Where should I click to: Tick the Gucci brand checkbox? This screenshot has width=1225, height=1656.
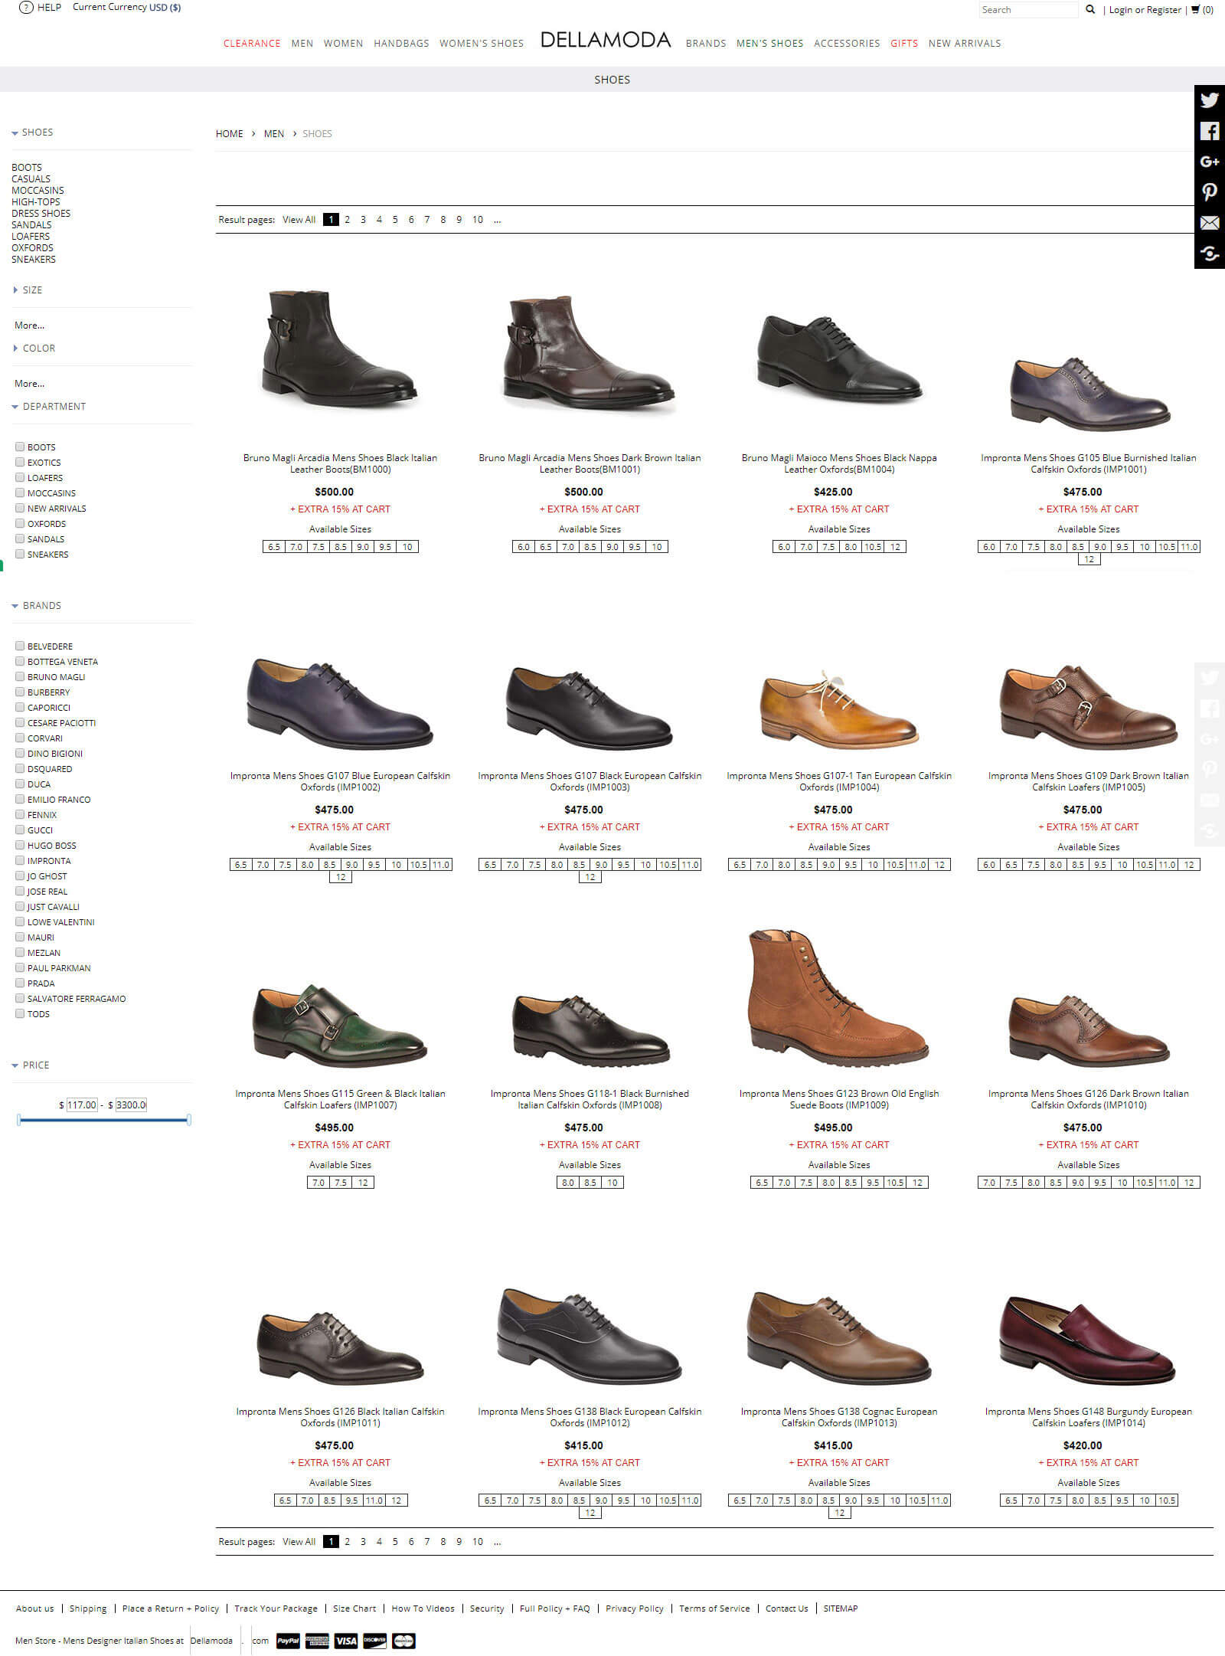tap(20, 830)
